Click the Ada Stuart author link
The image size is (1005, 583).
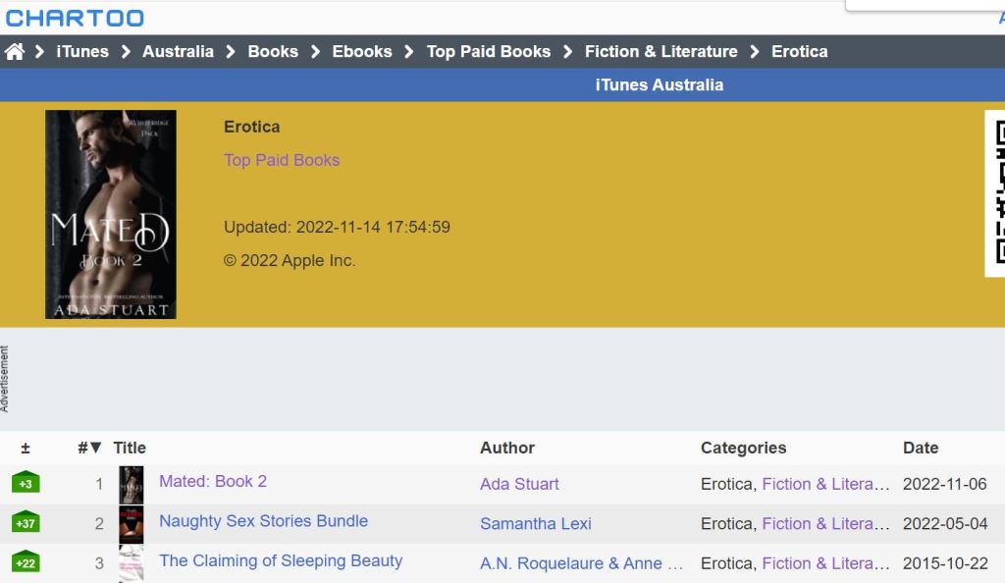click(x=519, y=484)
